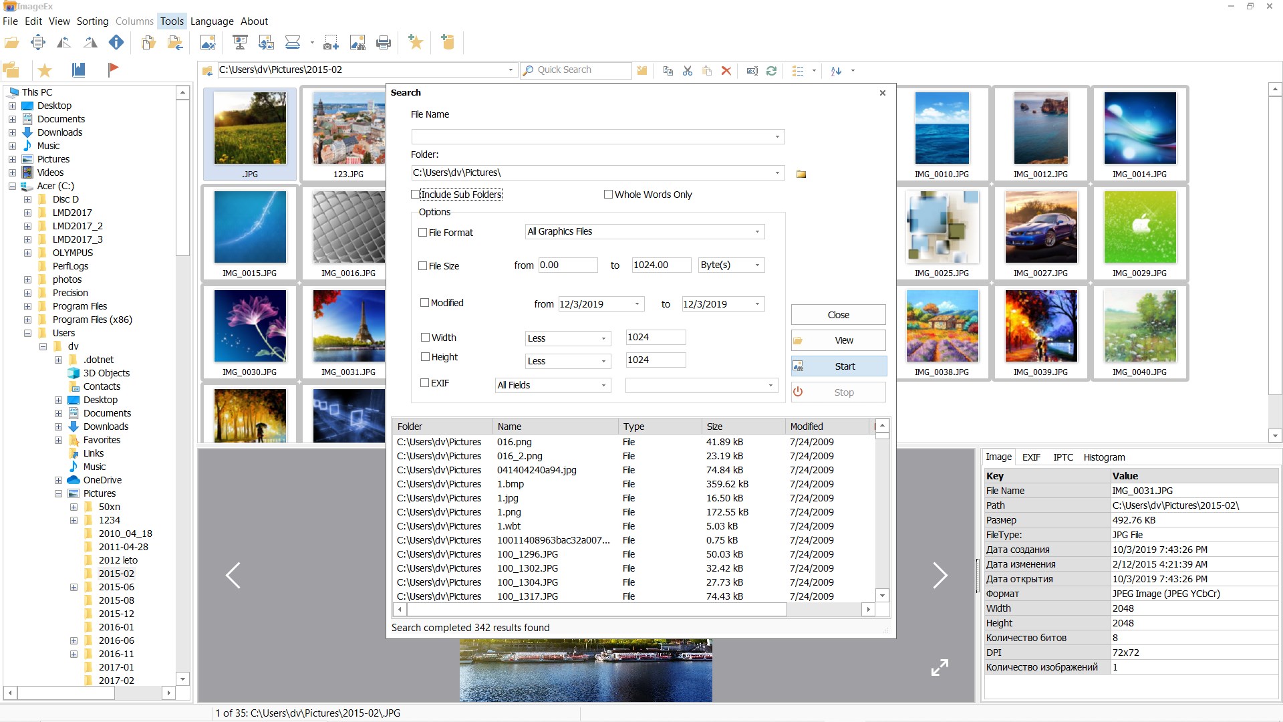Open the Sorting menu
The image size is (1283, 722).
92,21
